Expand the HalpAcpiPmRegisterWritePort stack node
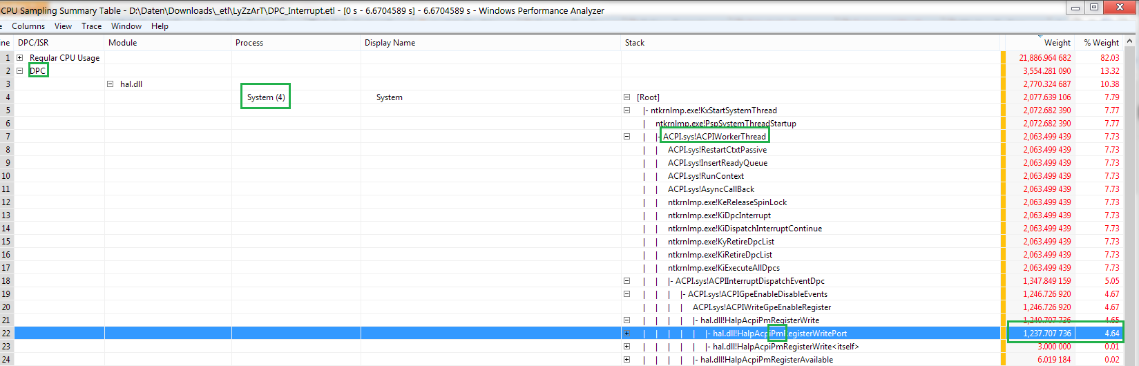Image resolution: width=1139 pixels, height=366 pixels. [627, 334]
